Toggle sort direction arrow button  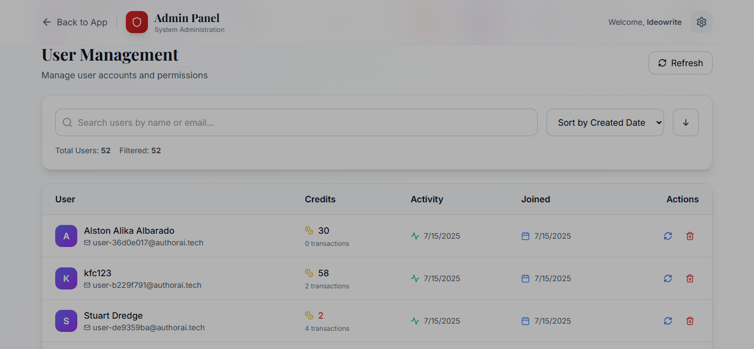click(x=686, y=122)
